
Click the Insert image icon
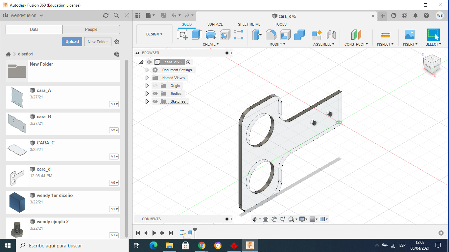pyautogui.click(x=410, y=34)
